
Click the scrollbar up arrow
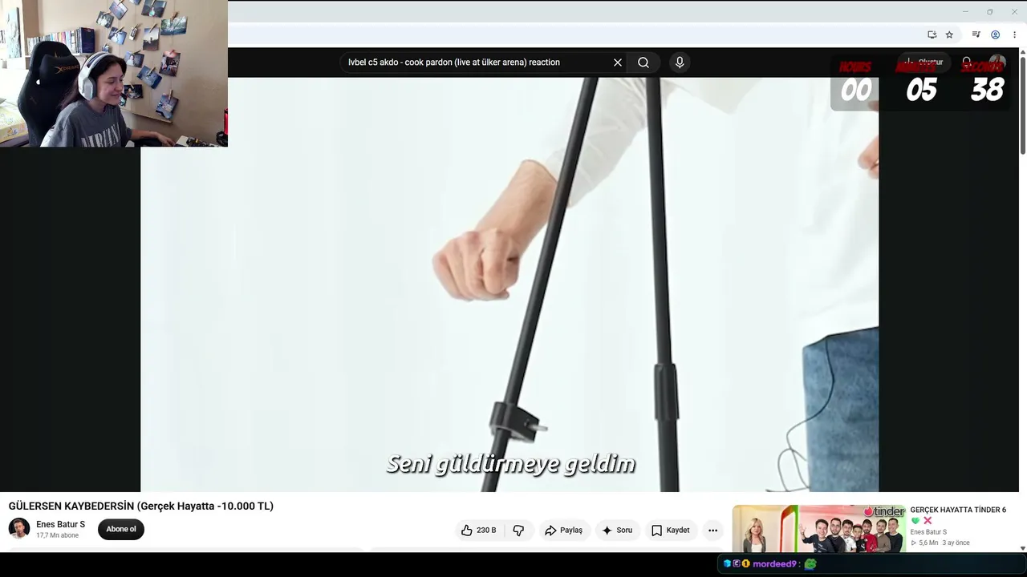(1022, 52)
